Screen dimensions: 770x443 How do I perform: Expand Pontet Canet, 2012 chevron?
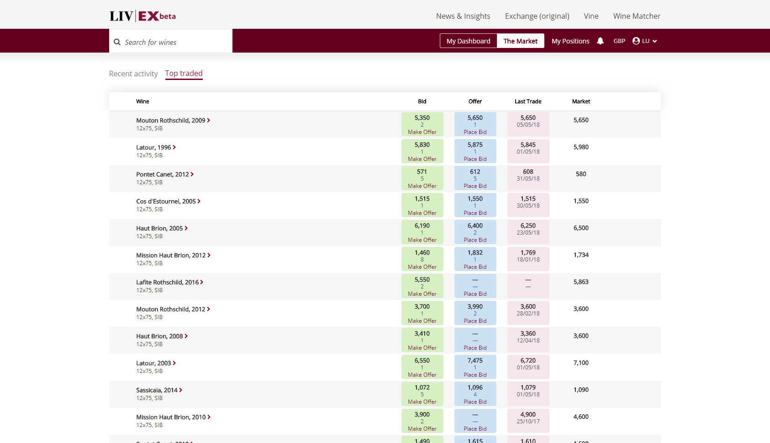click(192, 174)
